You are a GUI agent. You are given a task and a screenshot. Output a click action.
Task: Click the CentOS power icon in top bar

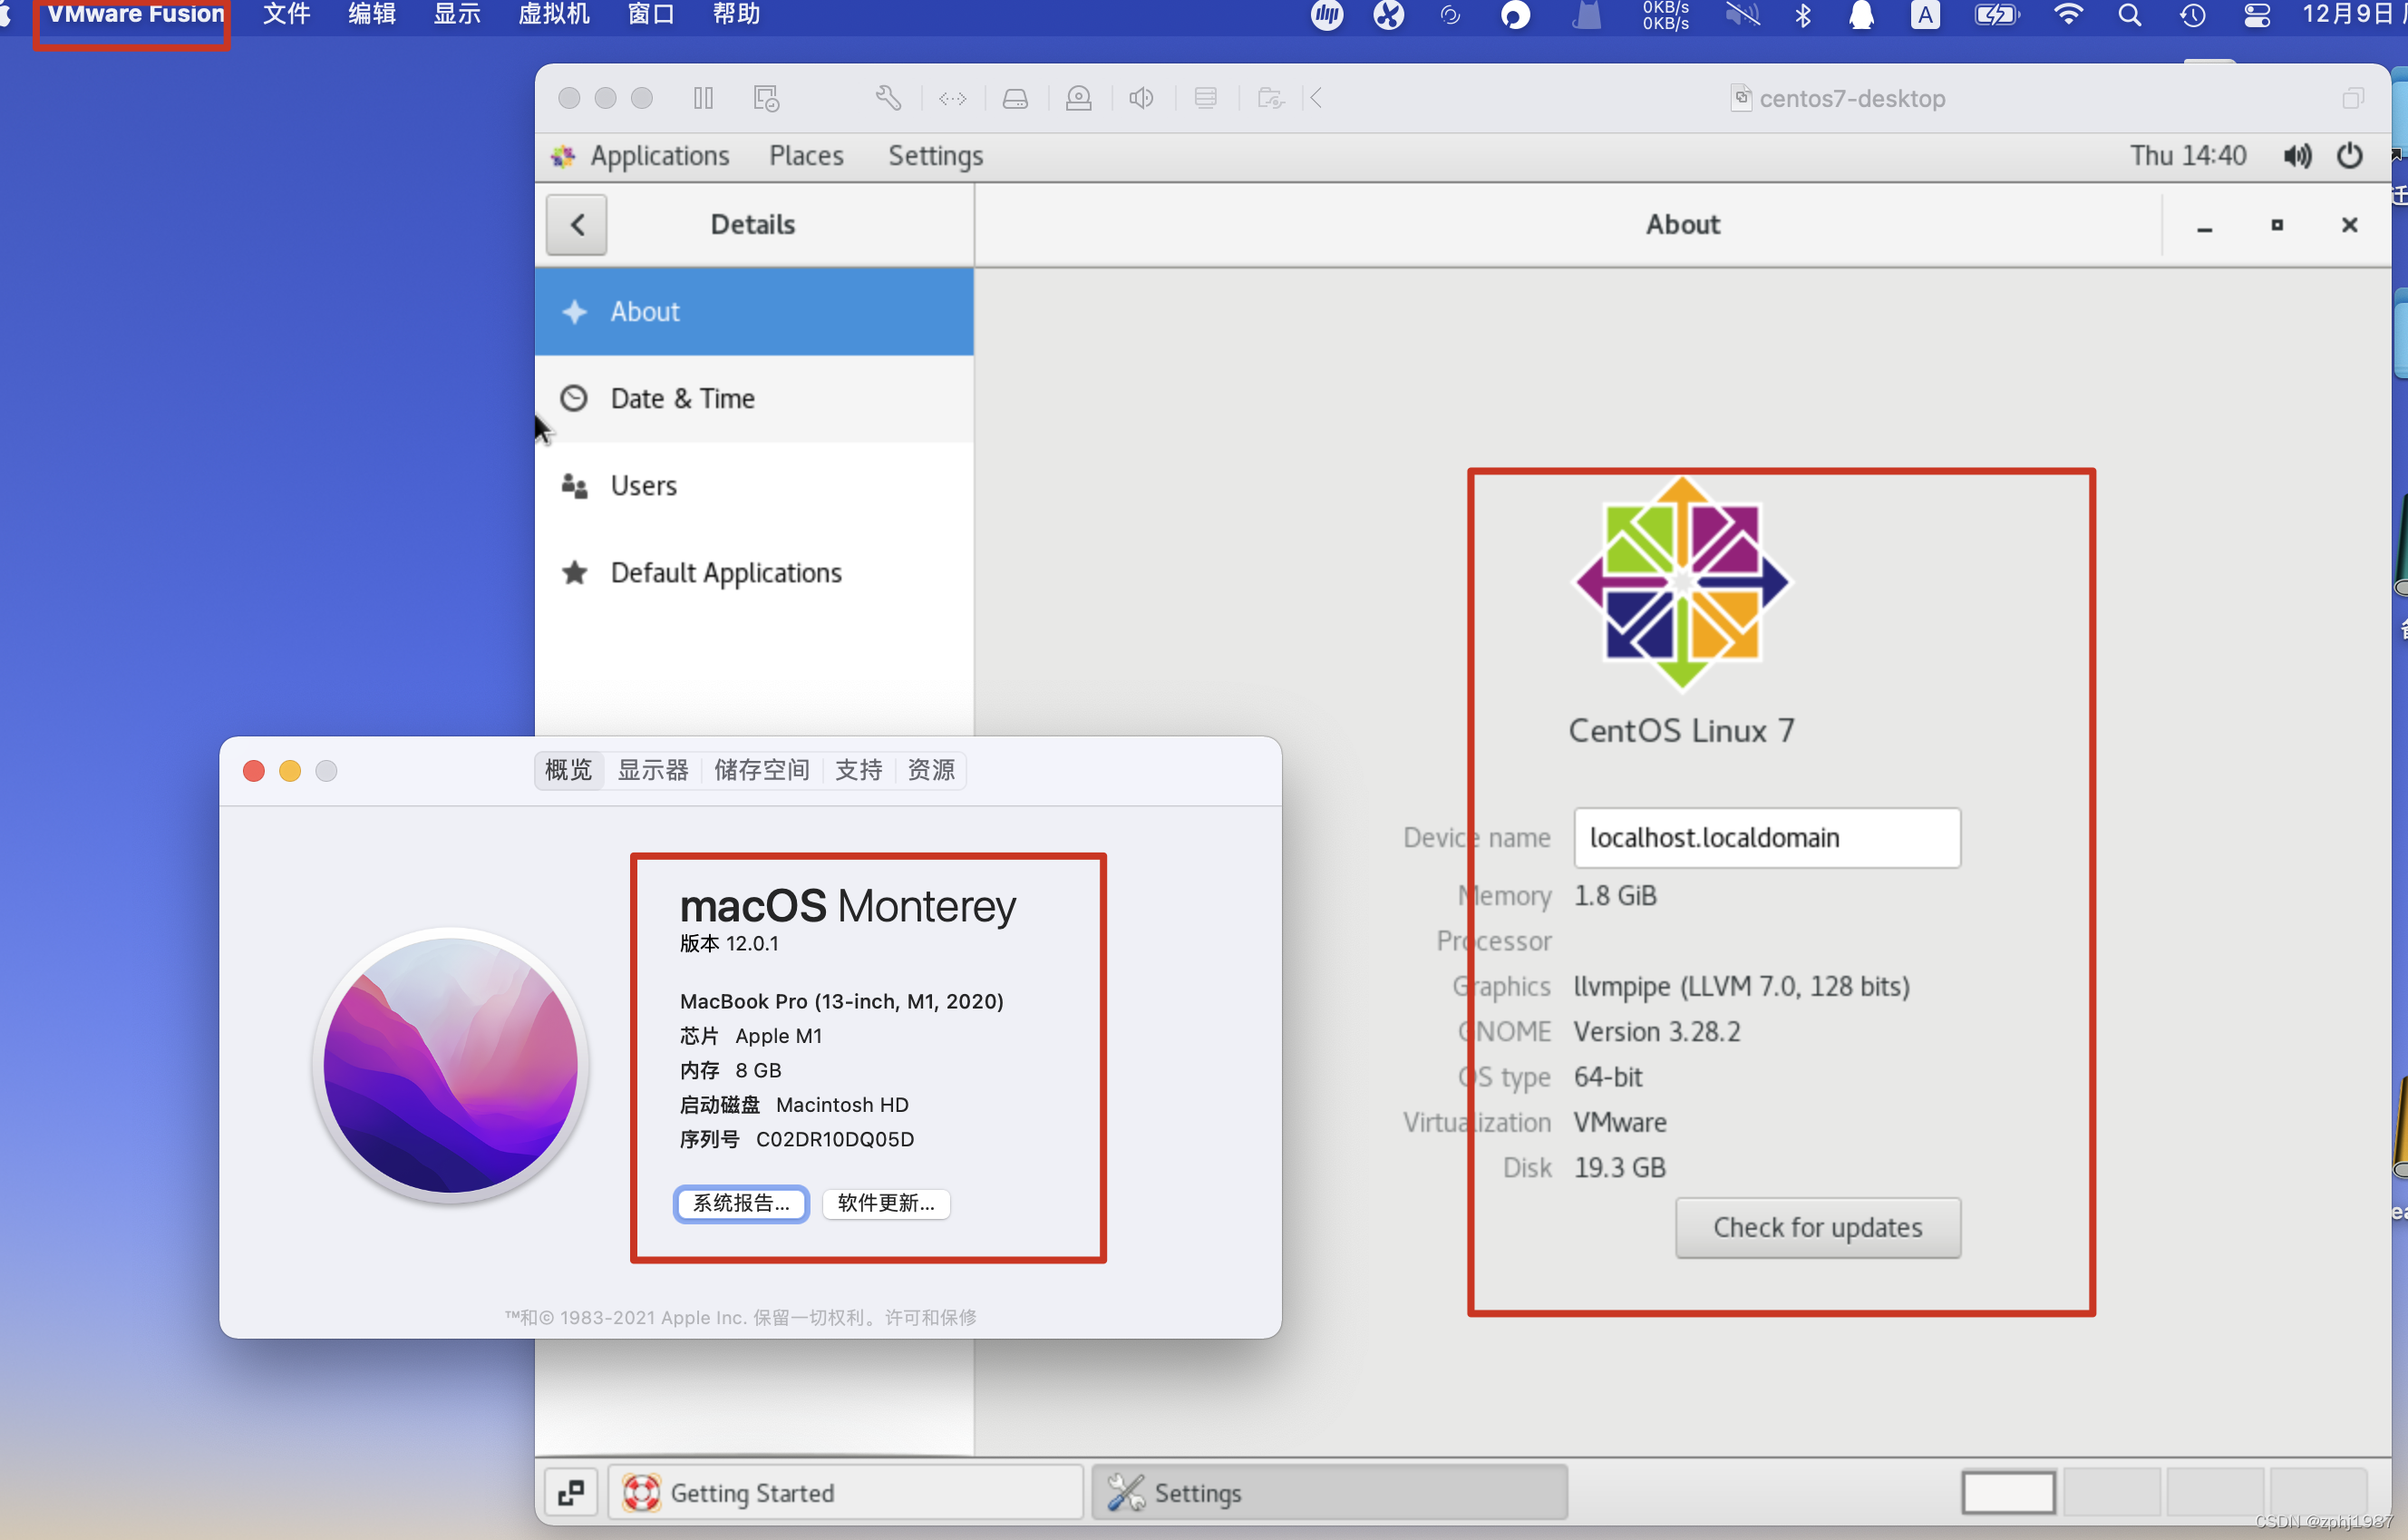(2349, 156)
